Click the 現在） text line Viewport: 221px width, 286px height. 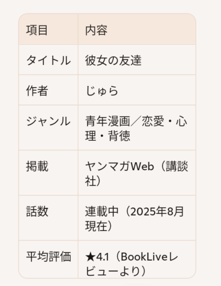pos(99,226)
